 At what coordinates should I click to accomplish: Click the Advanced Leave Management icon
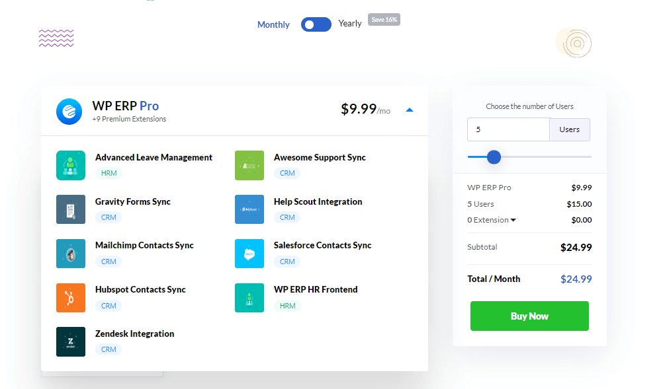tap(71, 165)
